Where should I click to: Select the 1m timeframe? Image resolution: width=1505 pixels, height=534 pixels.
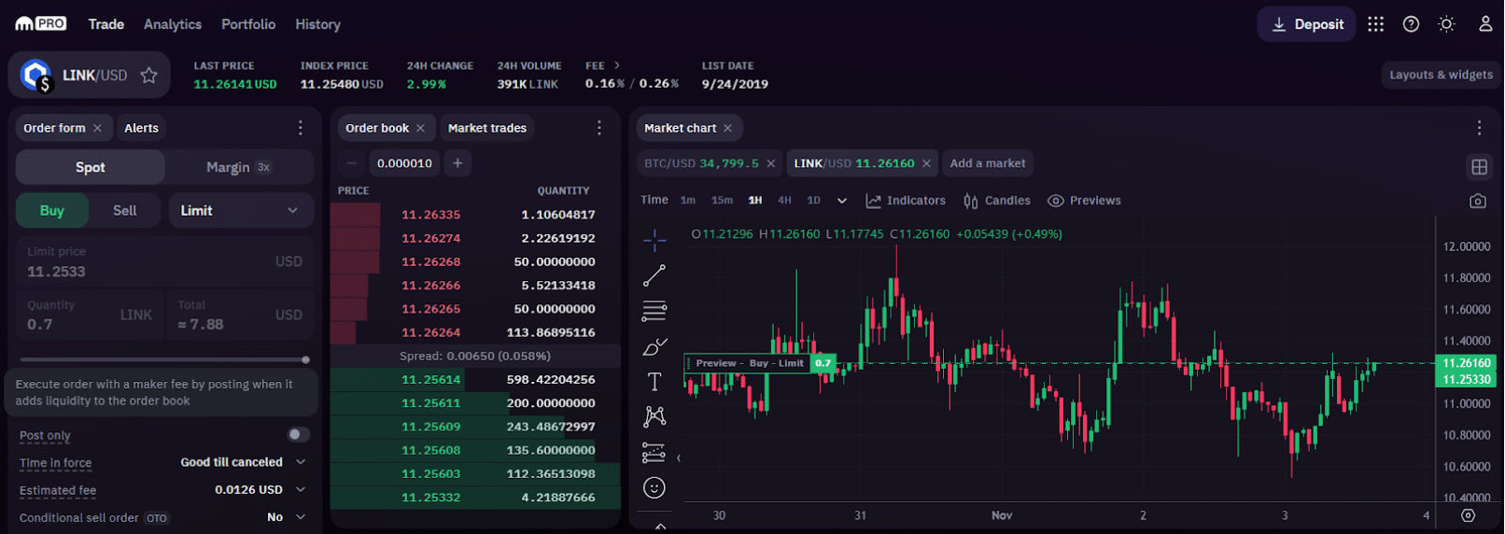click(688, 201)
